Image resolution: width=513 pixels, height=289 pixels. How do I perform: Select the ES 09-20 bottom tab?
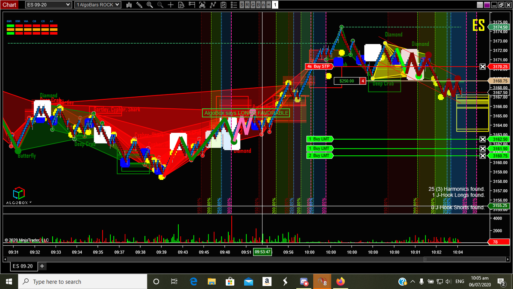pos(23,266)
